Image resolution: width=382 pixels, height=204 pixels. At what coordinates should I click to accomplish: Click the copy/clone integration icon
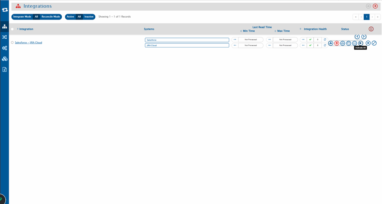(x=349, y=43)
